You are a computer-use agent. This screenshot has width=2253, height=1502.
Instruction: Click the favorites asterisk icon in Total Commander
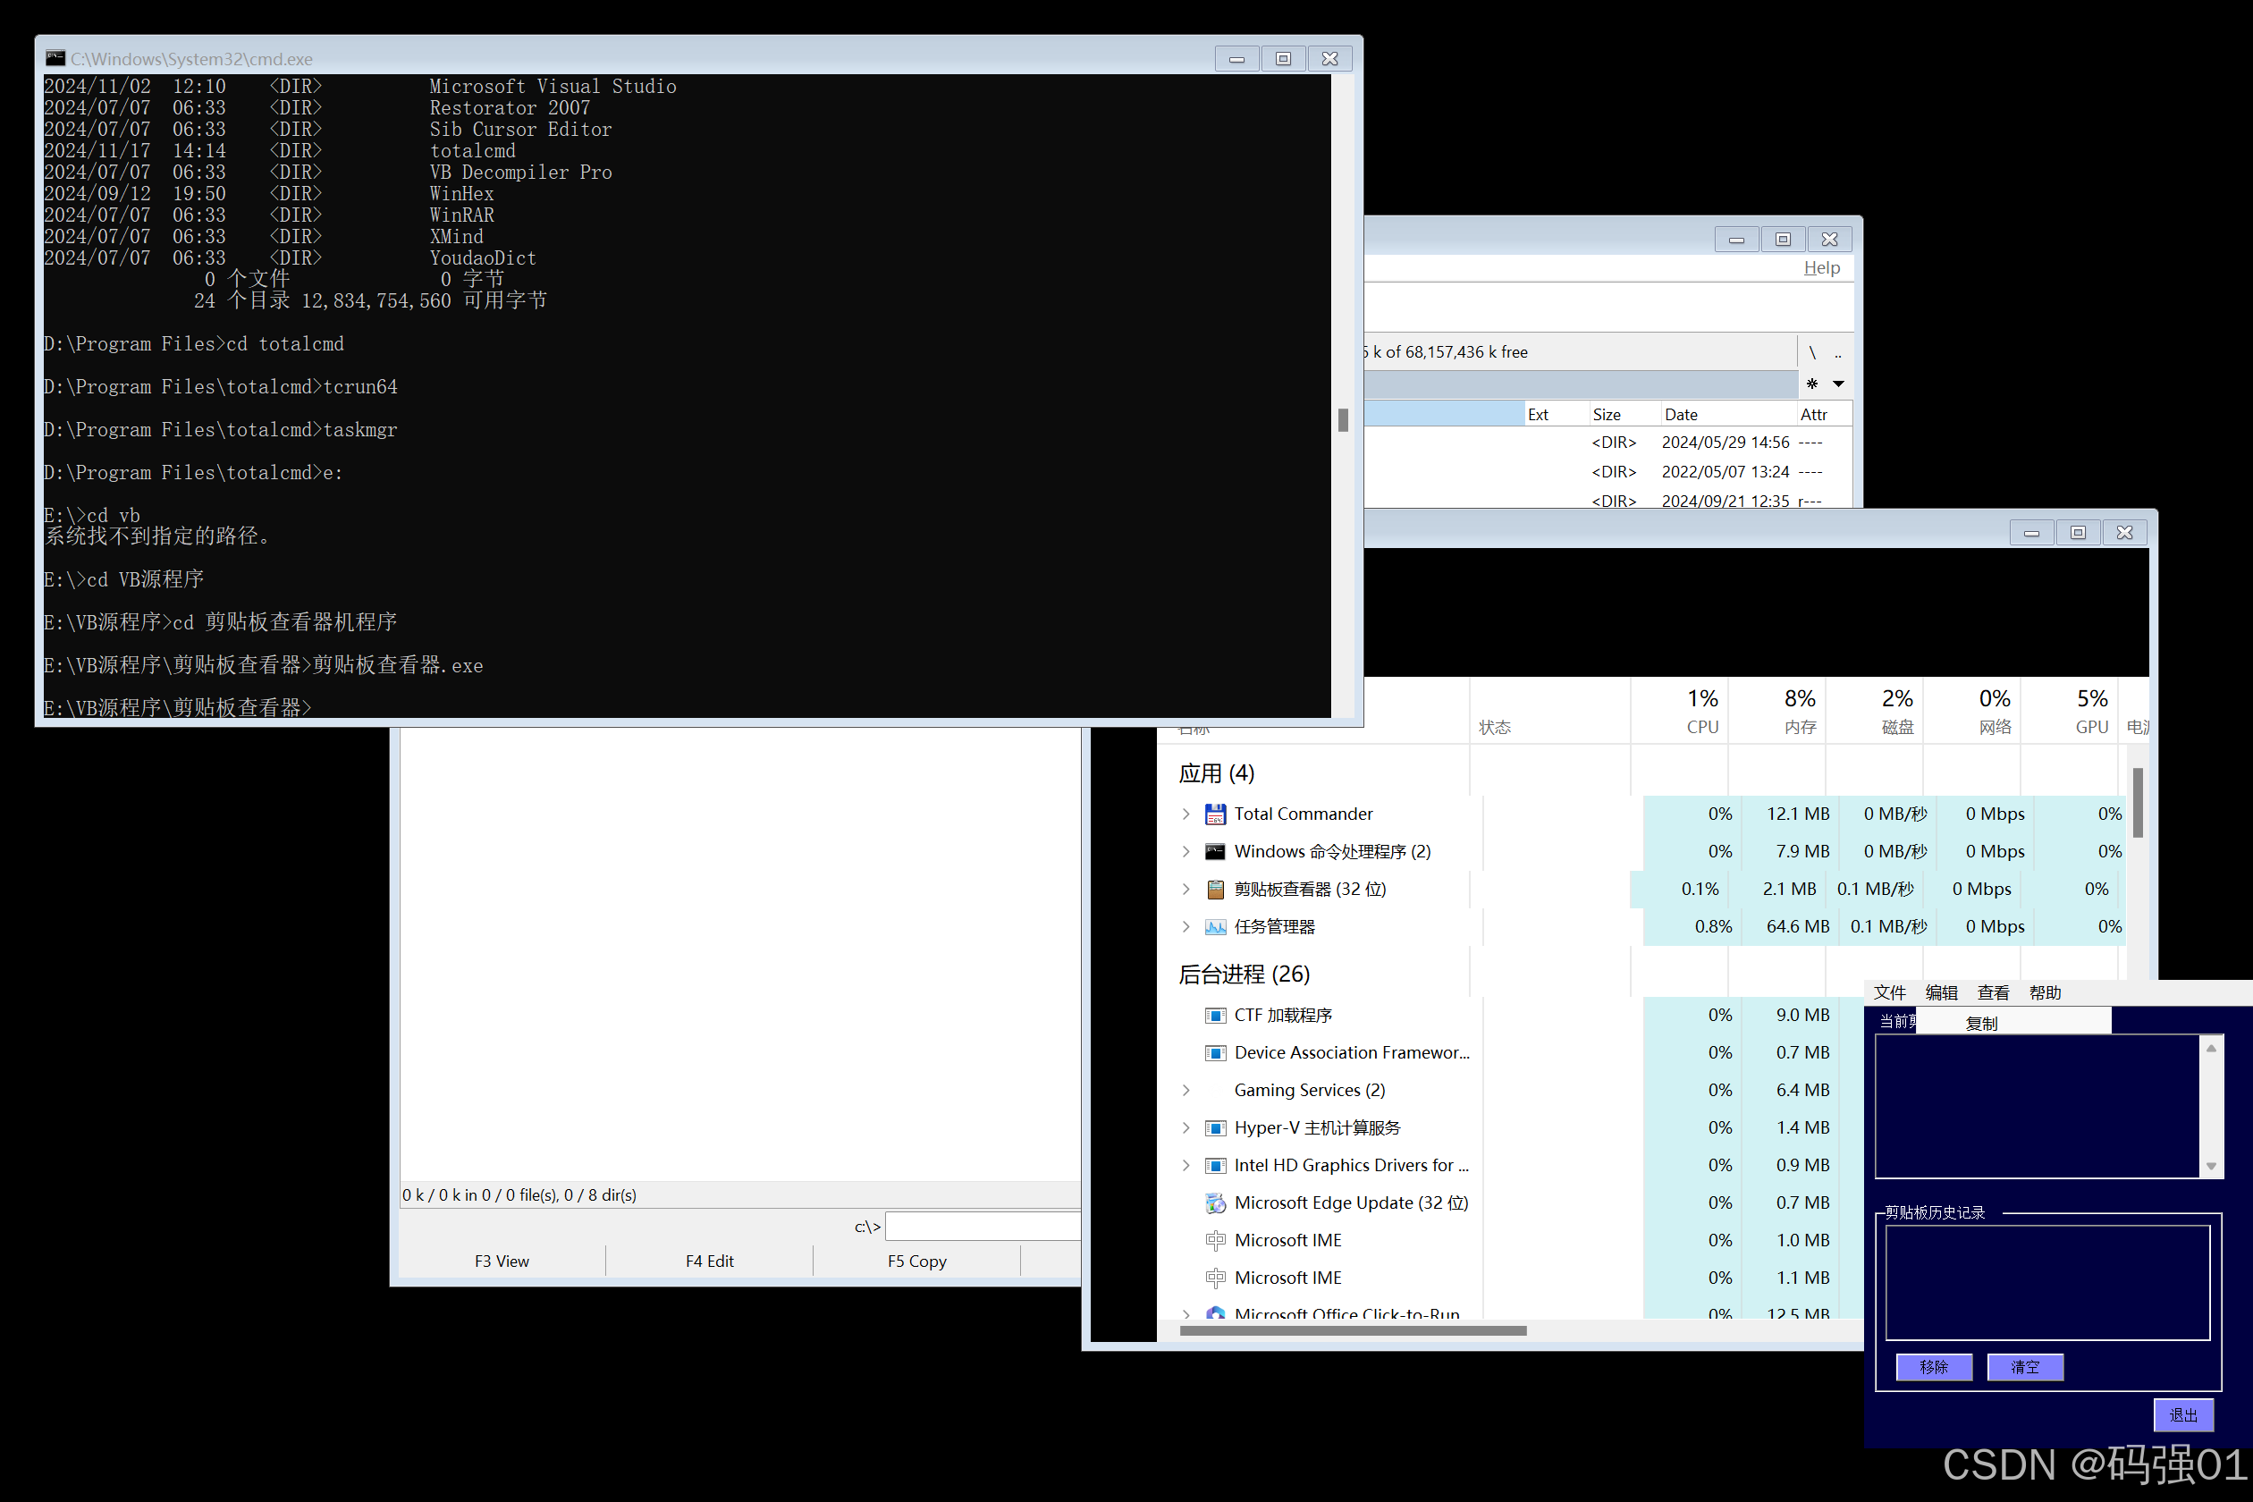click(1810, 384)
